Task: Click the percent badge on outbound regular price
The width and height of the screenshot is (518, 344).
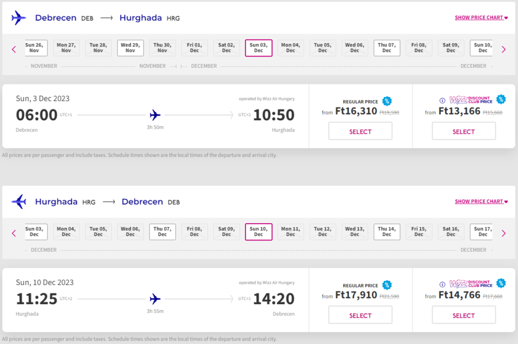Action: pyautogui.click(x=387, y=101)
